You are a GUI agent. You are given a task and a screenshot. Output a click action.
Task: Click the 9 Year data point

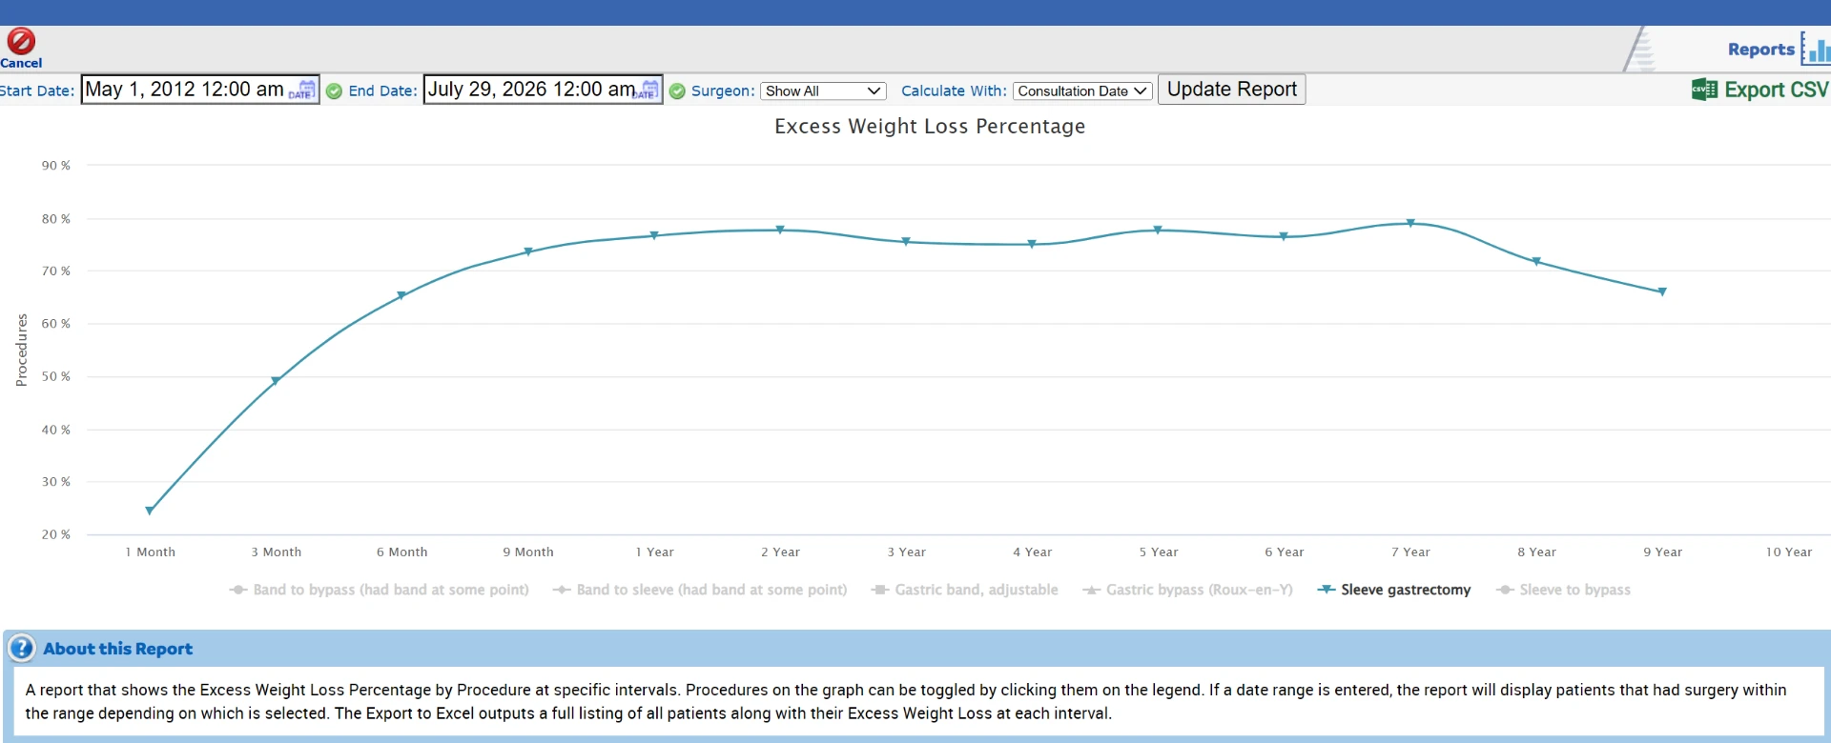pos(1662,291)
